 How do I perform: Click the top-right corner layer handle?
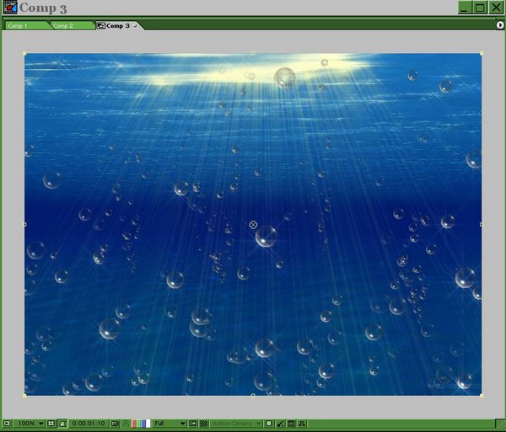pos(482,54)
